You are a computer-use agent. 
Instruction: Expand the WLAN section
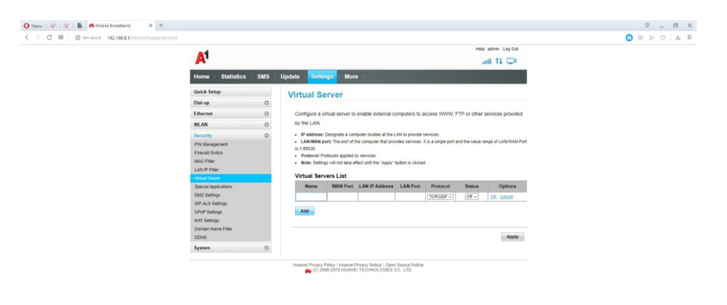tap(231, 125)
